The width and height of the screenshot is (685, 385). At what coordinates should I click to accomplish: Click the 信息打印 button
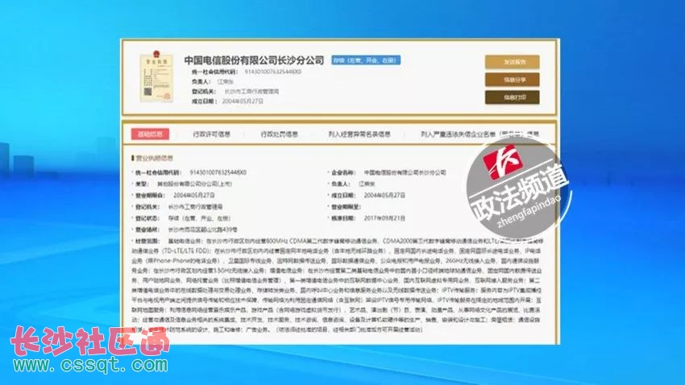512,97
